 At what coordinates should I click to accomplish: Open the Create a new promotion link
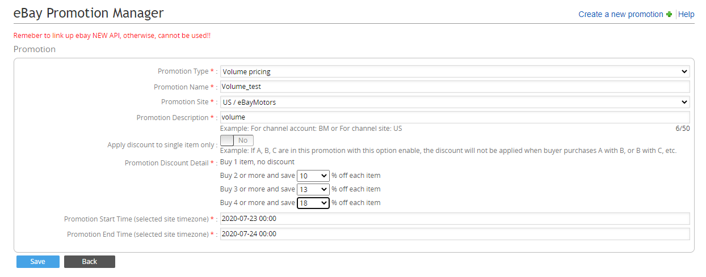point(621,14)
